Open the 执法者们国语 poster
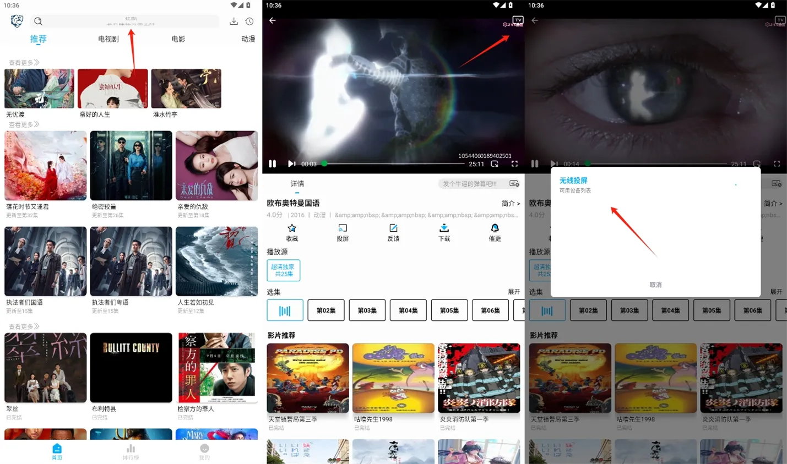This screenshot has width=787, height=464. click(46, 261)
